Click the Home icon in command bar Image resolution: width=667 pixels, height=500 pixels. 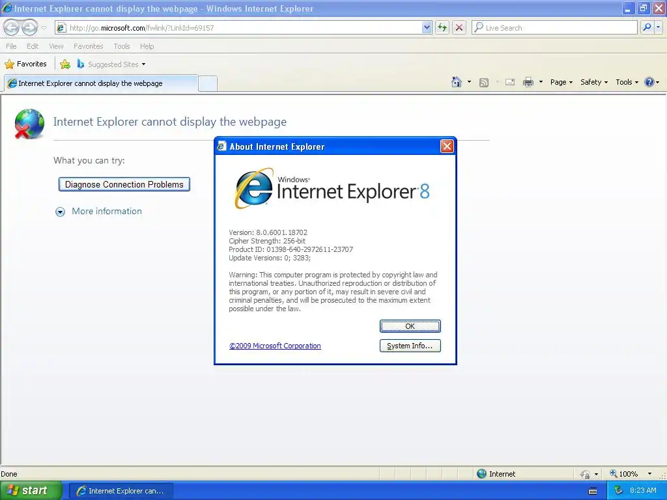click(x=457, y=82)
